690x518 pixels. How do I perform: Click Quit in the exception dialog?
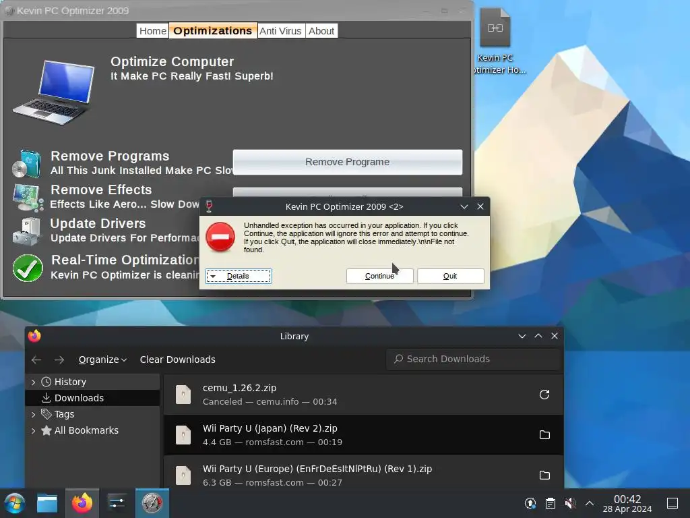(450, 276)
